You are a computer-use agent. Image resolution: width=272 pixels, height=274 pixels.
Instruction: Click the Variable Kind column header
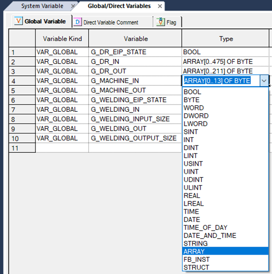(62, 39)
